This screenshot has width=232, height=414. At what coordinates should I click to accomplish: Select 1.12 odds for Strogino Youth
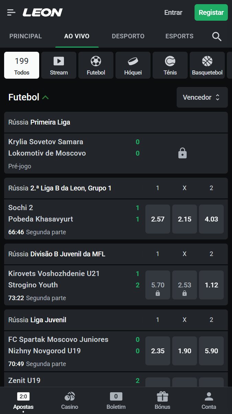(x=211, y=285)
